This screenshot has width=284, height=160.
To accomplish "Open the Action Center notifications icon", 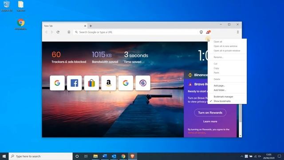I will (x=279, y=156).
